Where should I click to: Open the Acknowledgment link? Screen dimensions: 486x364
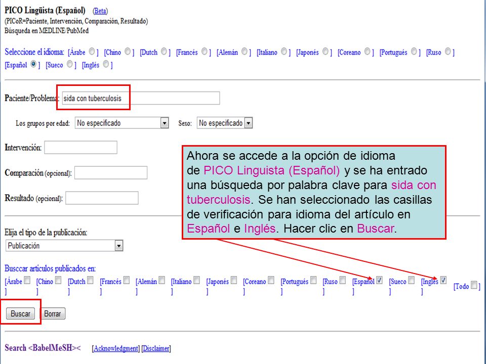tap(116, 348)
